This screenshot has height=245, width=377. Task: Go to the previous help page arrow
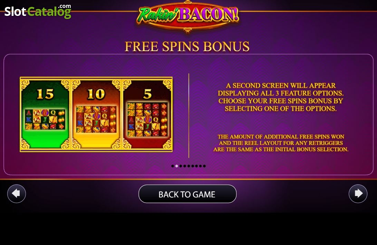(x=17, y=194)
